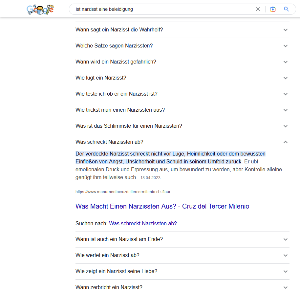Screen dimensions: 300x295
Task: Open "Was Macht Einen Narzissten Aus?" result link
Action: click(162, 207)
